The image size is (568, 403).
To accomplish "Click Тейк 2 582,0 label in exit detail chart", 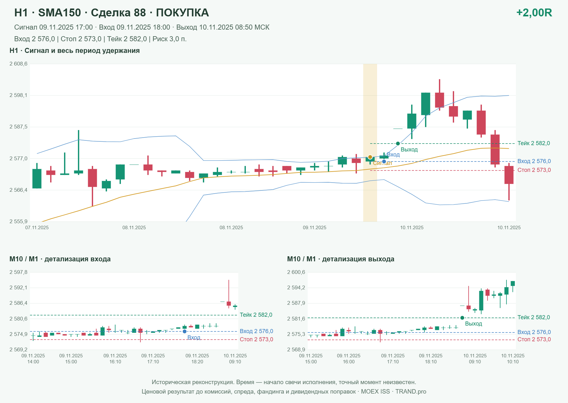I will [534, 317].
